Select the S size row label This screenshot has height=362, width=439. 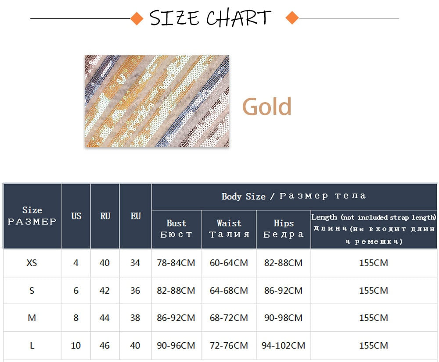coord(32,291)
